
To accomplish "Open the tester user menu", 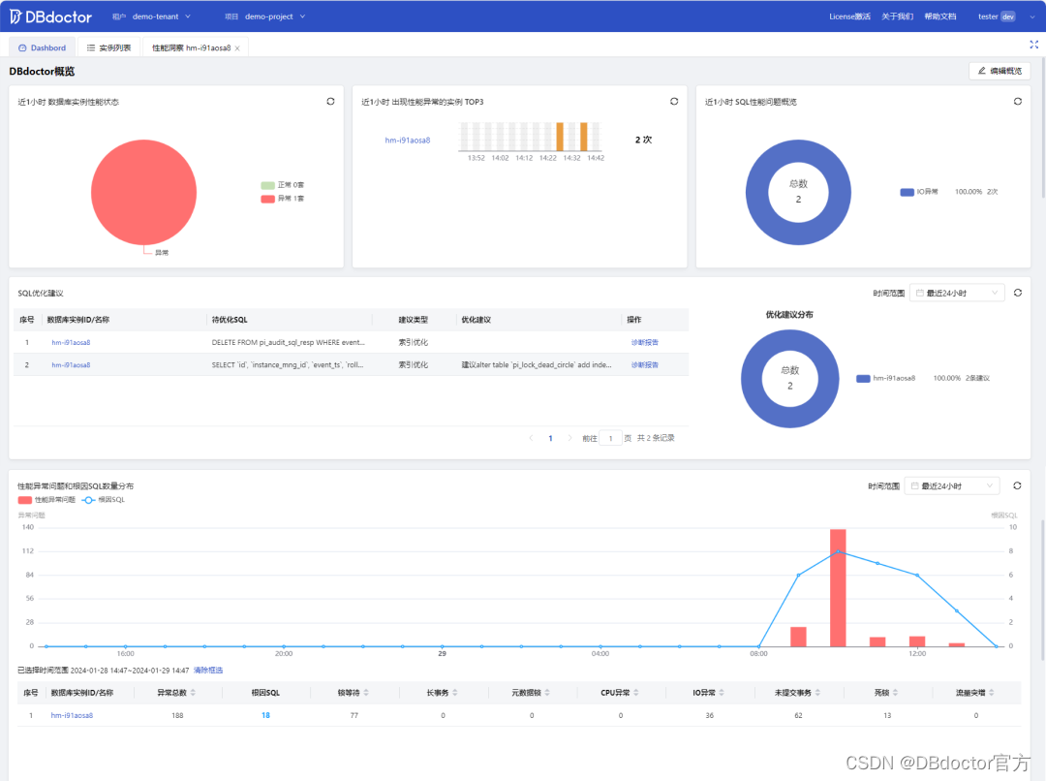I will pos(1006,16).
